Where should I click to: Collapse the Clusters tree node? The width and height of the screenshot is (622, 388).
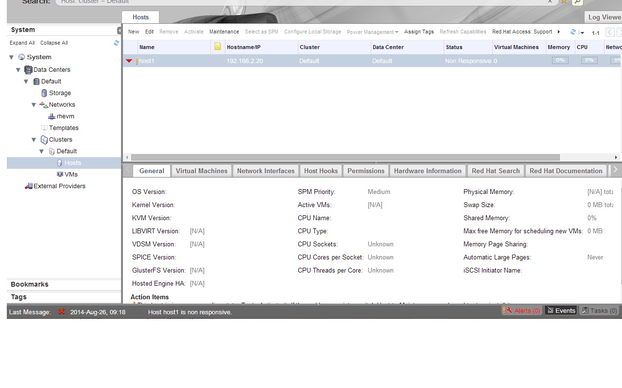point(34,140)
